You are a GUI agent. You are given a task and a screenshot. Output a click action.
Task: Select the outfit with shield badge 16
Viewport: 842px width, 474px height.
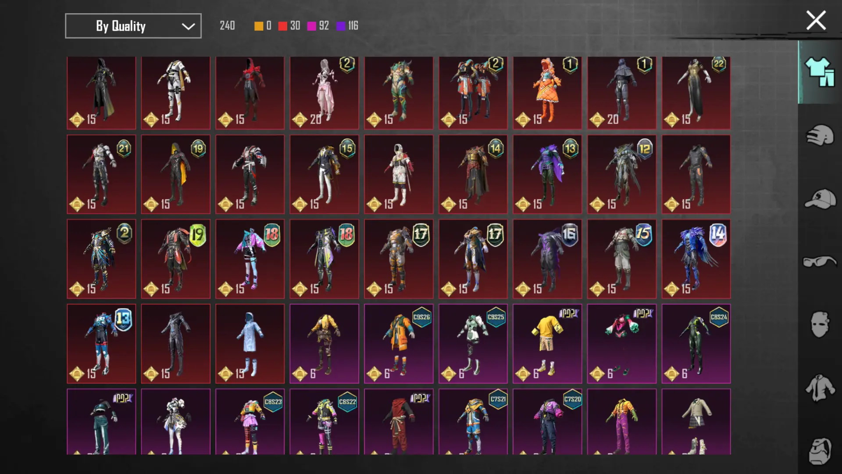[x=547, y=259]
